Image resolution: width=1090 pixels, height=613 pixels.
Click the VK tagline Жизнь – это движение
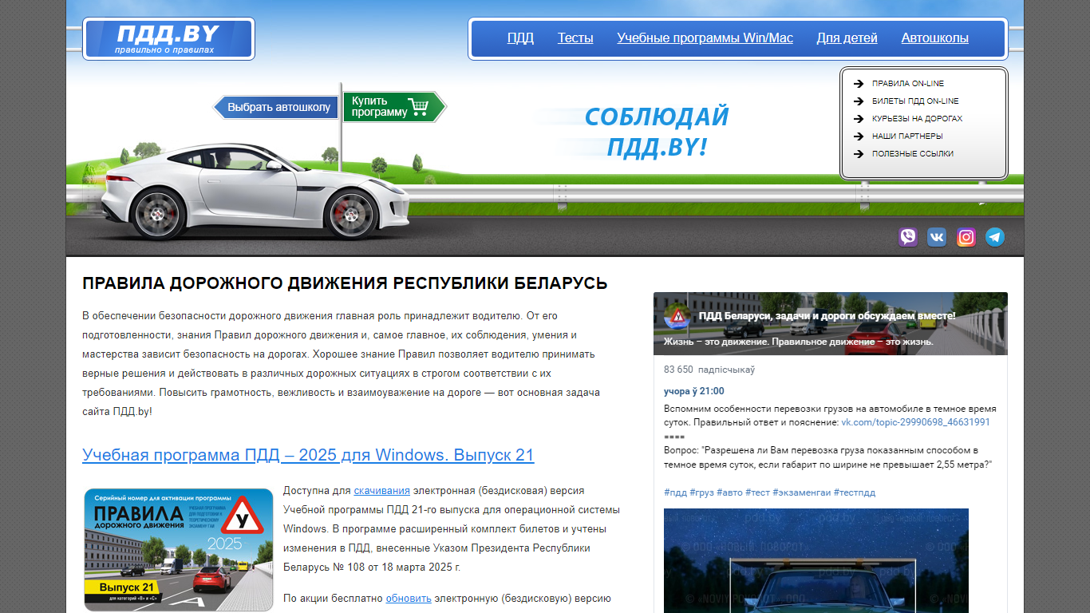(x=799, y=342)
